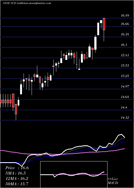Select the 14.97 price axis label
This screenshot has height=188, width=134.
125,86
